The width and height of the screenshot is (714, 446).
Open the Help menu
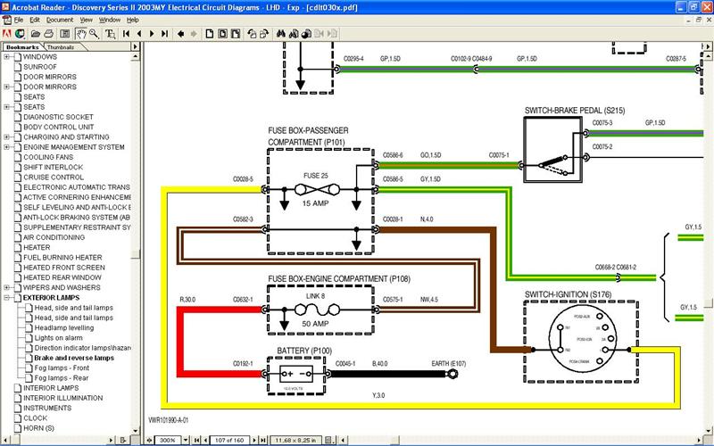coord(132,20)
